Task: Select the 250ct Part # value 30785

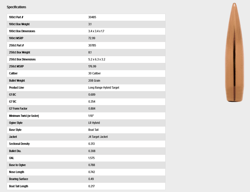Action: tap(92, 45)
